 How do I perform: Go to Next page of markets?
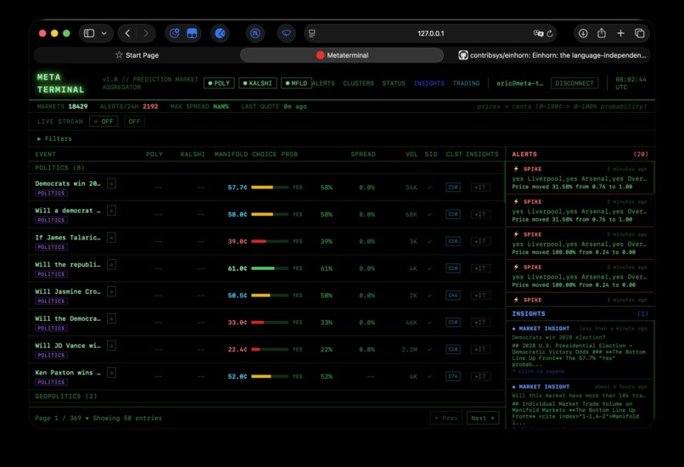pos(483,418)
